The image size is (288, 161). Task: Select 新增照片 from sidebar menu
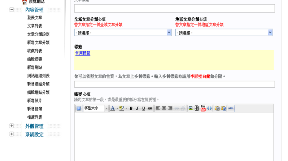point(35,101)
